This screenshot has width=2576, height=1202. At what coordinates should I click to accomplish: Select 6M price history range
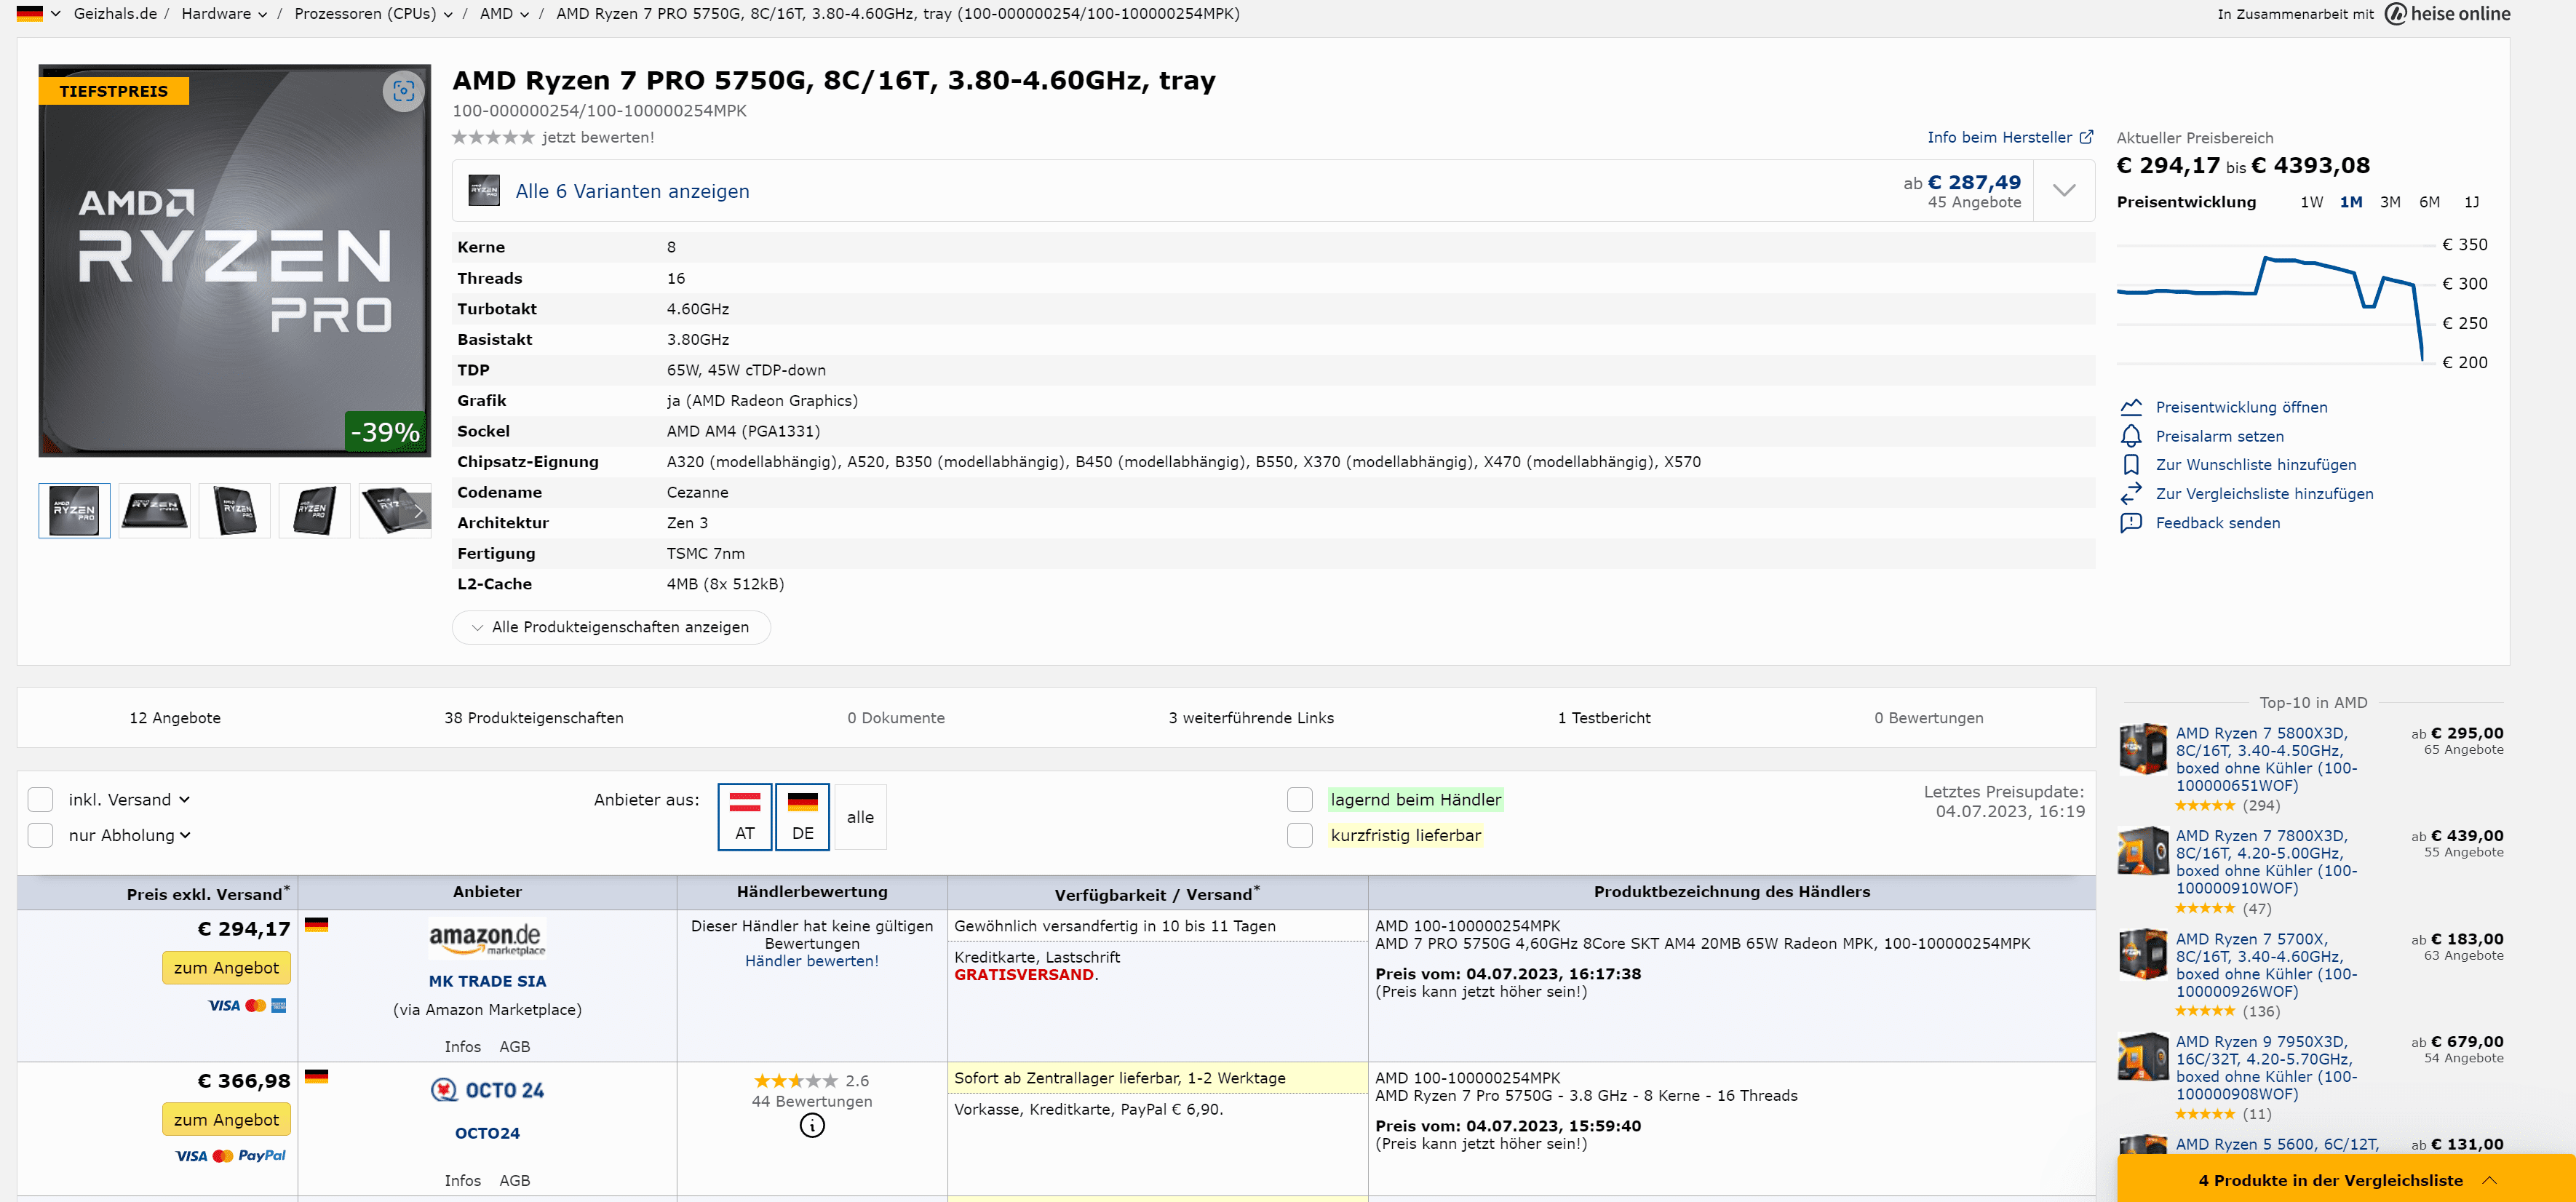point(2429,202)
